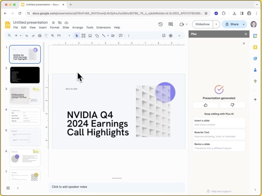The width and height of the screenshot is (262, 196).
Task: Star the Untitled presentation
Action: click(x=53, y=22)
